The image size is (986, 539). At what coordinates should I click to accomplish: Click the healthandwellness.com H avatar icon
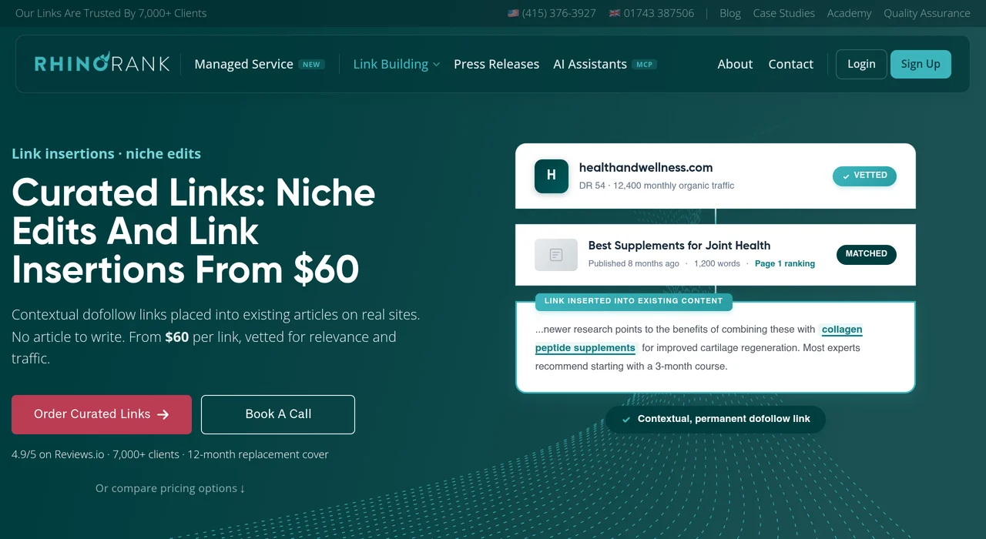point(552,176)
